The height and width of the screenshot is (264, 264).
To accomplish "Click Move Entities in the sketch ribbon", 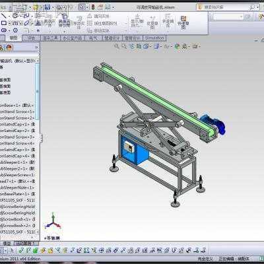I will pos(98,30).
